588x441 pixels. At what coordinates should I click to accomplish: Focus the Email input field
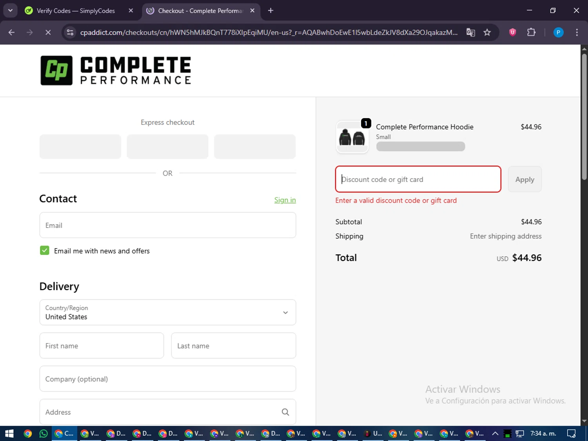[x=168, y=225]
